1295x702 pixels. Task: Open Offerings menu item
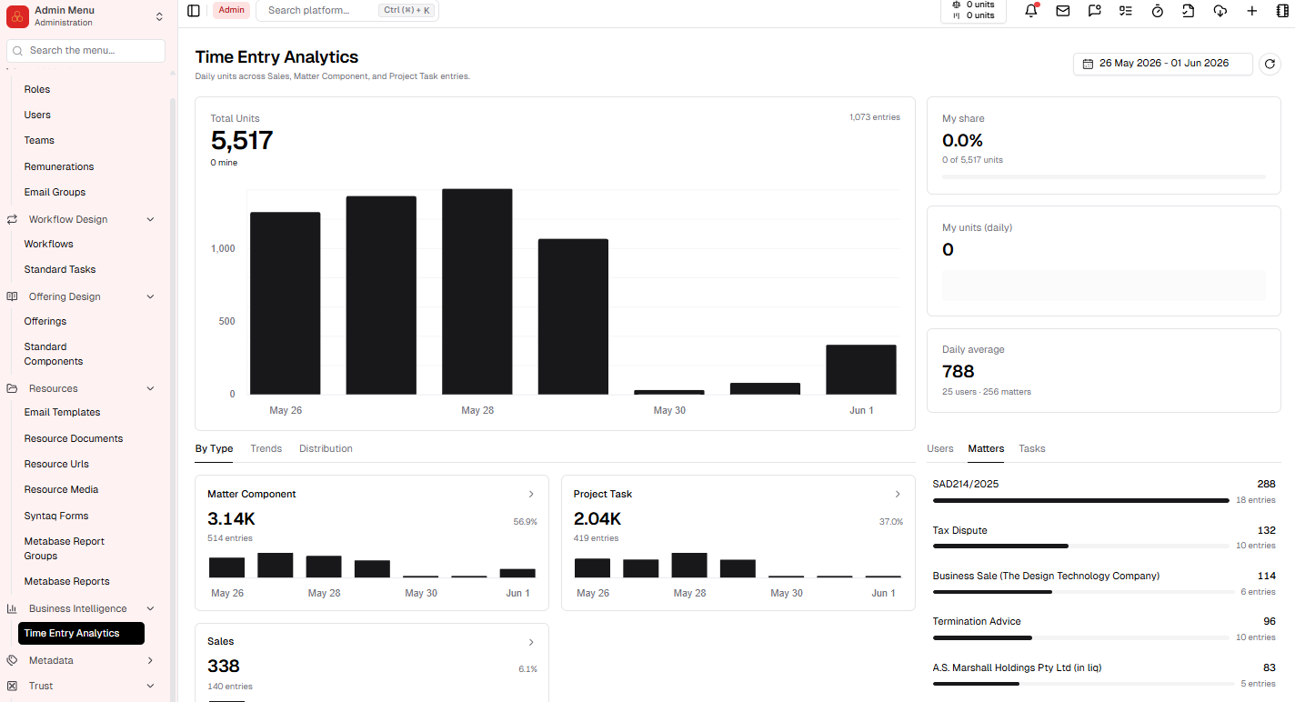pos(45,321)
